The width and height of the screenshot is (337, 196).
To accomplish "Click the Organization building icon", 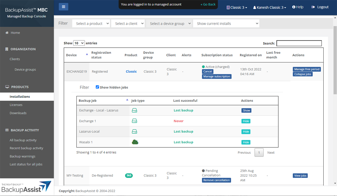I will point(6,49).
